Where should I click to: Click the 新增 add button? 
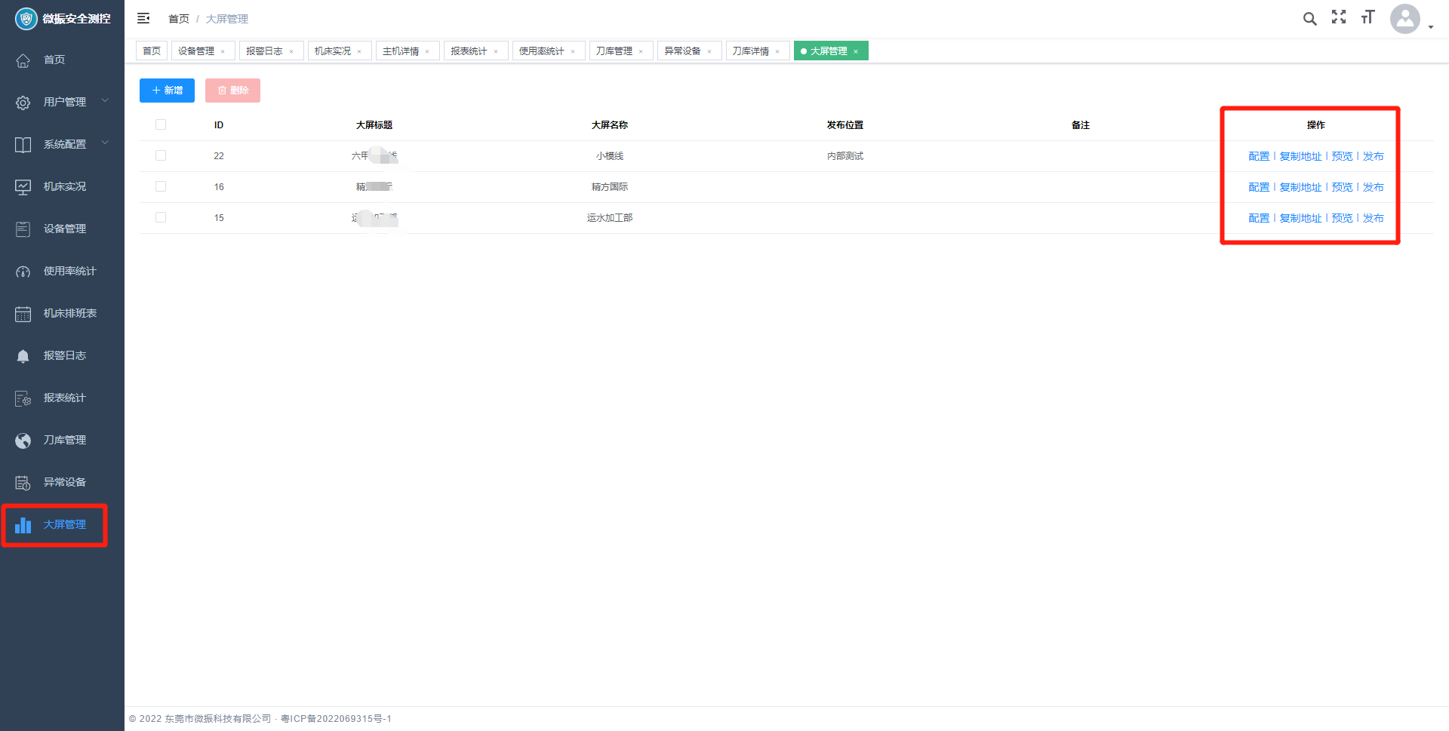coord(167,91)
